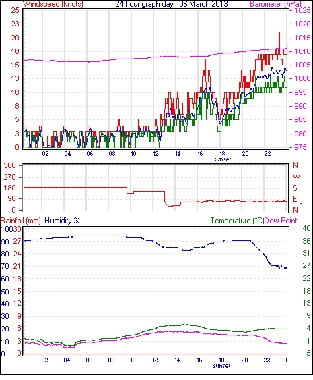This screenshot has height=380, width=313.
Task: Click the 12 hour tick on wind chart
Action: click(155, 154)
